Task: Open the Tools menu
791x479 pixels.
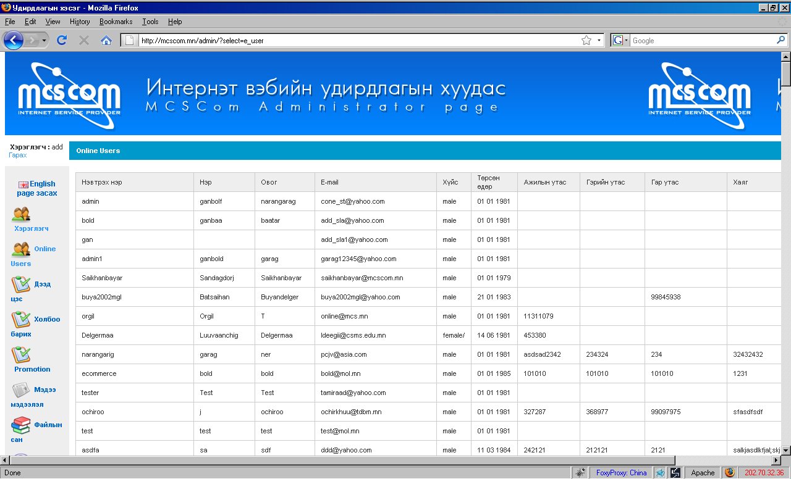Action: coord(150,22)
